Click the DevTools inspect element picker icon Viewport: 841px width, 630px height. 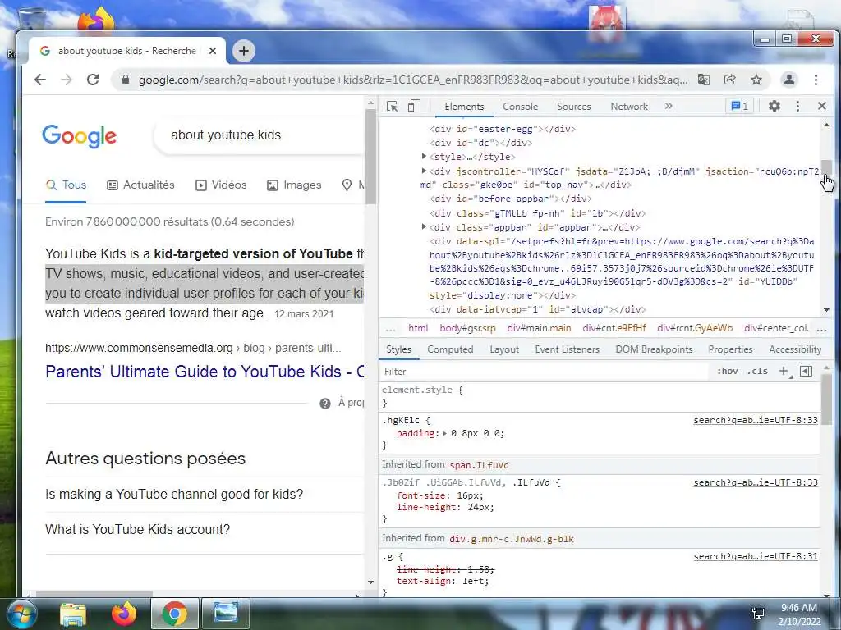(392, 106)
